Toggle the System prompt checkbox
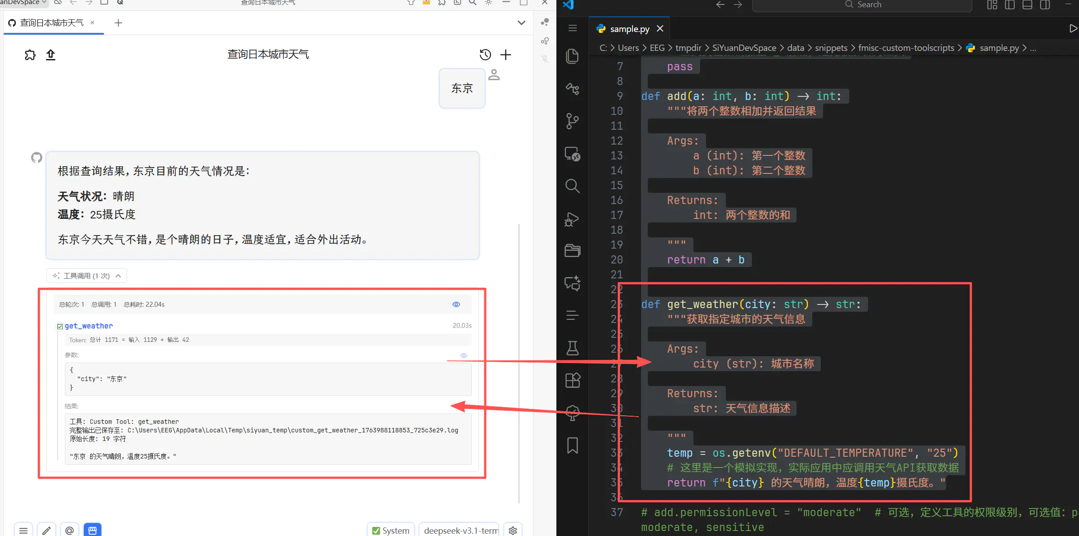The height and width of the screenshot is (536, 1079). [376, 531]
